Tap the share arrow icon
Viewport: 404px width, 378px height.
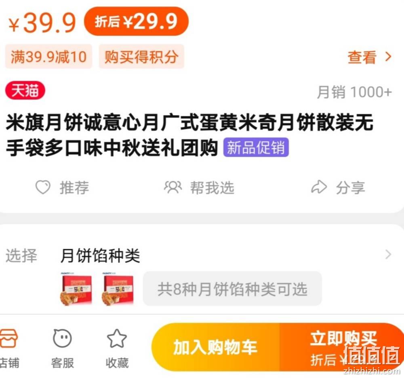(319, 187)
